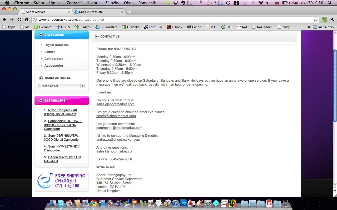Open Canon Macro Twin Lite MT-24 EX link
This screenshot has width=337, height=210.
[63, 159]
